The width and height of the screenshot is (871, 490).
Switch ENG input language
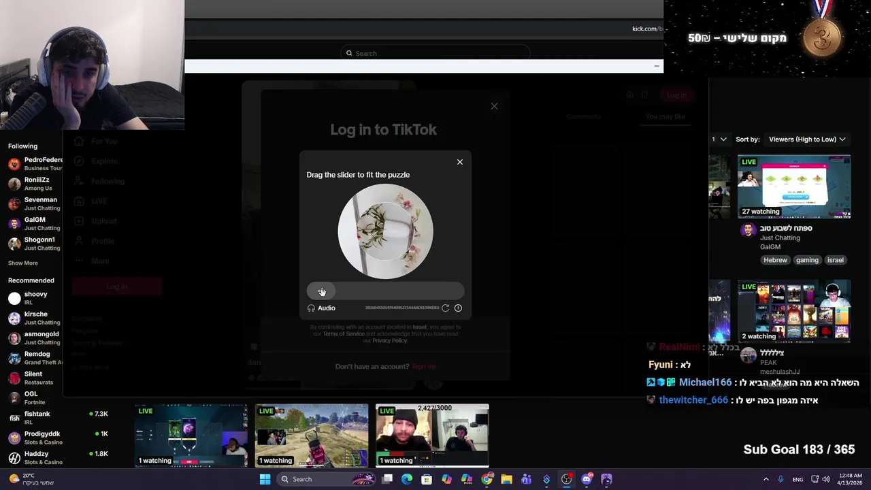(x=798, y=479)
